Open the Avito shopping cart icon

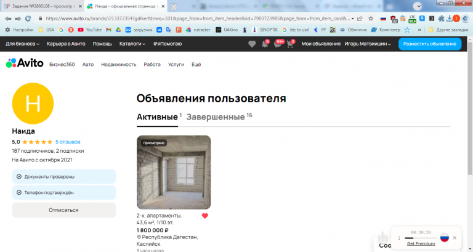pos(290,44)
